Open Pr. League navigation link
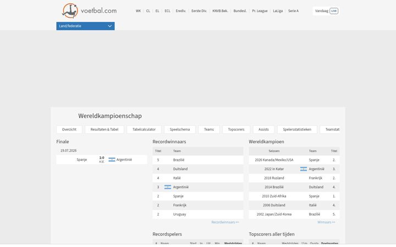This screenshot has width=396, height=247. [x=260, y=11]
